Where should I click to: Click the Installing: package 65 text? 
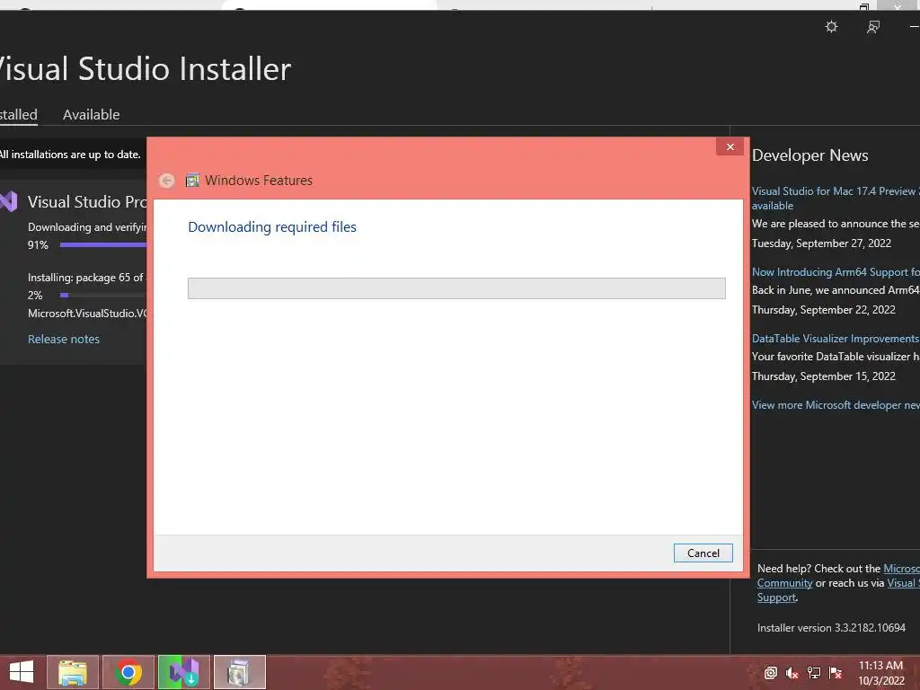[x=87, y=278]
